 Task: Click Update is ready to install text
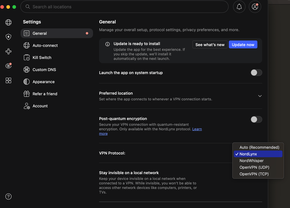(137, 44)
